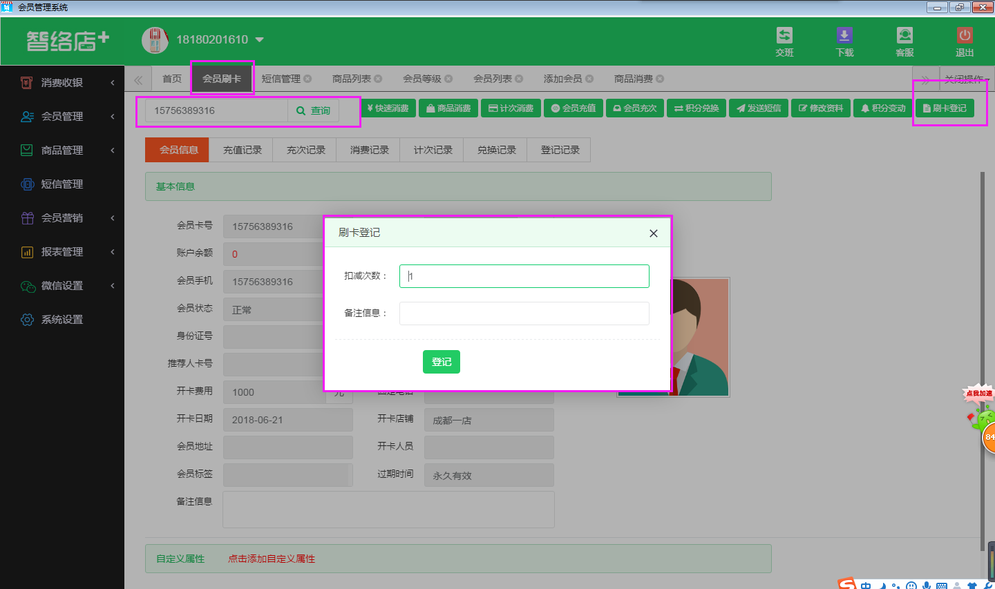Switch to the 充值记录 tab
The image size is (995, 589).
pos(242,150)
